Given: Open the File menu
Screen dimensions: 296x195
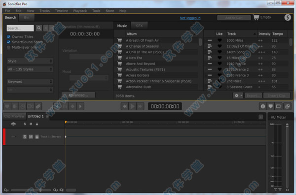Looking at the screenshot, I should pyautogui.click(x=7, y=11).
